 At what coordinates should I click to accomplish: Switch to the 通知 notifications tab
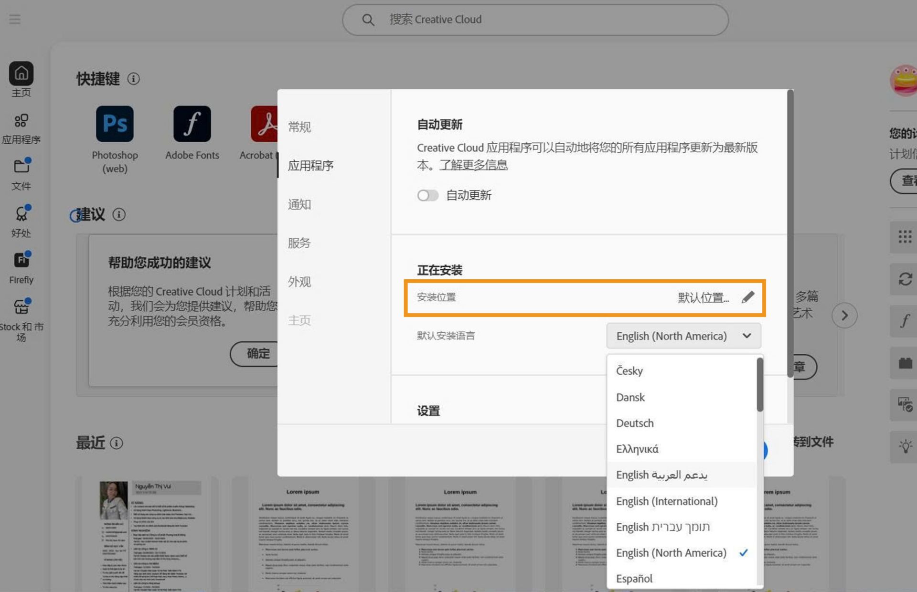[x=299, y=204]
